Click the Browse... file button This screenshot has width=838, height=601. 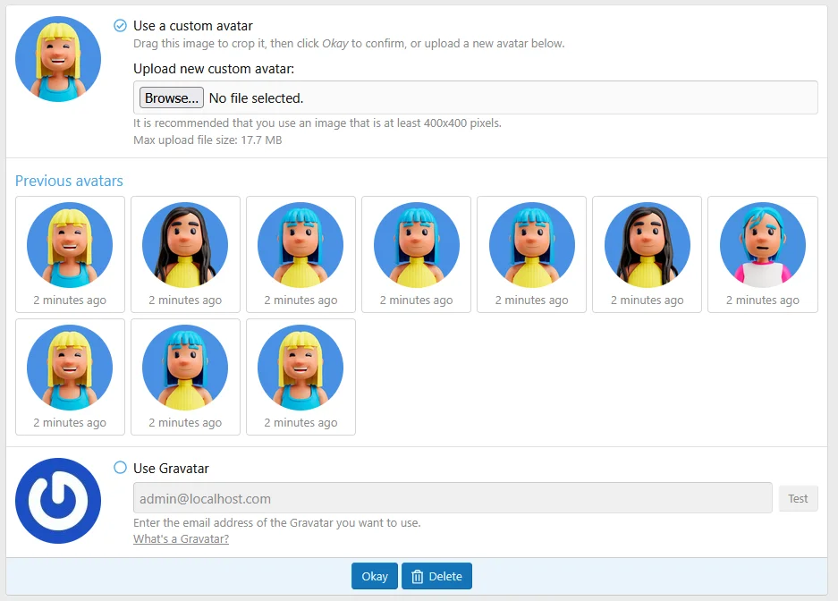[172, 97]
